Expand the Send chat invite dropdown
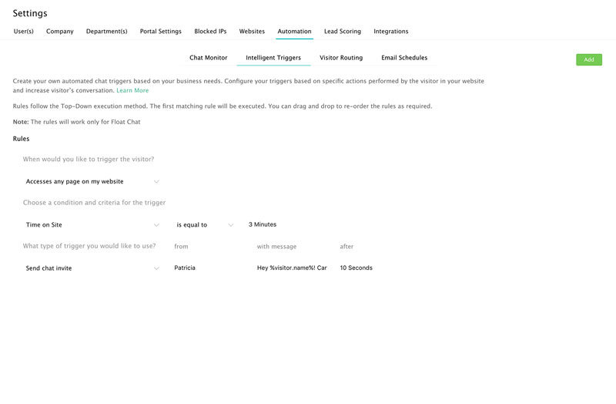The image size is (616, 404). (x=92, y=268)
